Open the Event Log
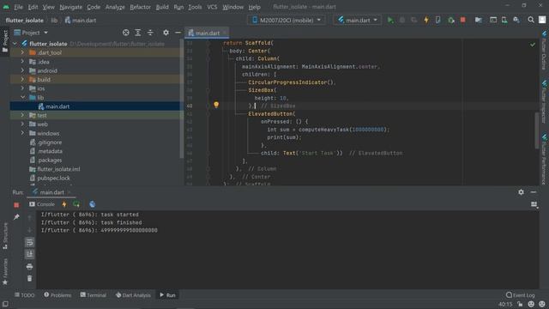Viewport: 549px width, 309px height. click(x=521, y=295)
